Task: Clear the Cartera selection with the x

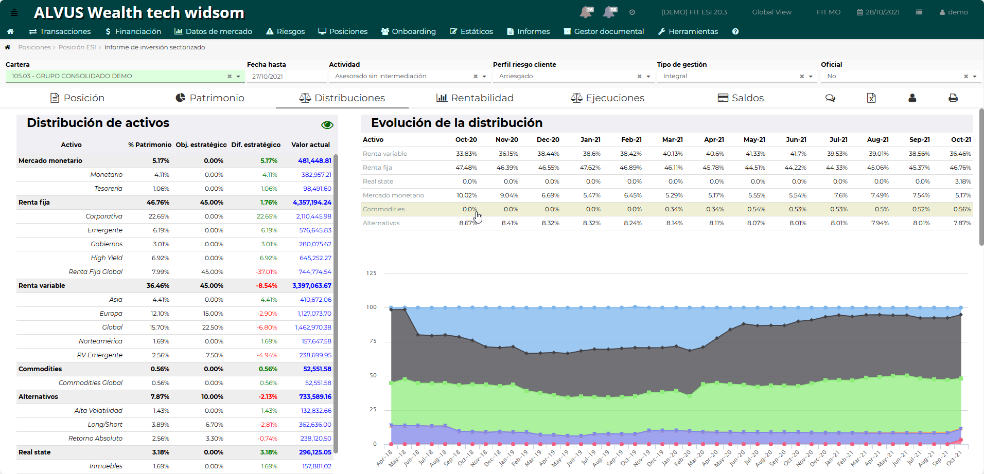Action: tap(230, 77)
